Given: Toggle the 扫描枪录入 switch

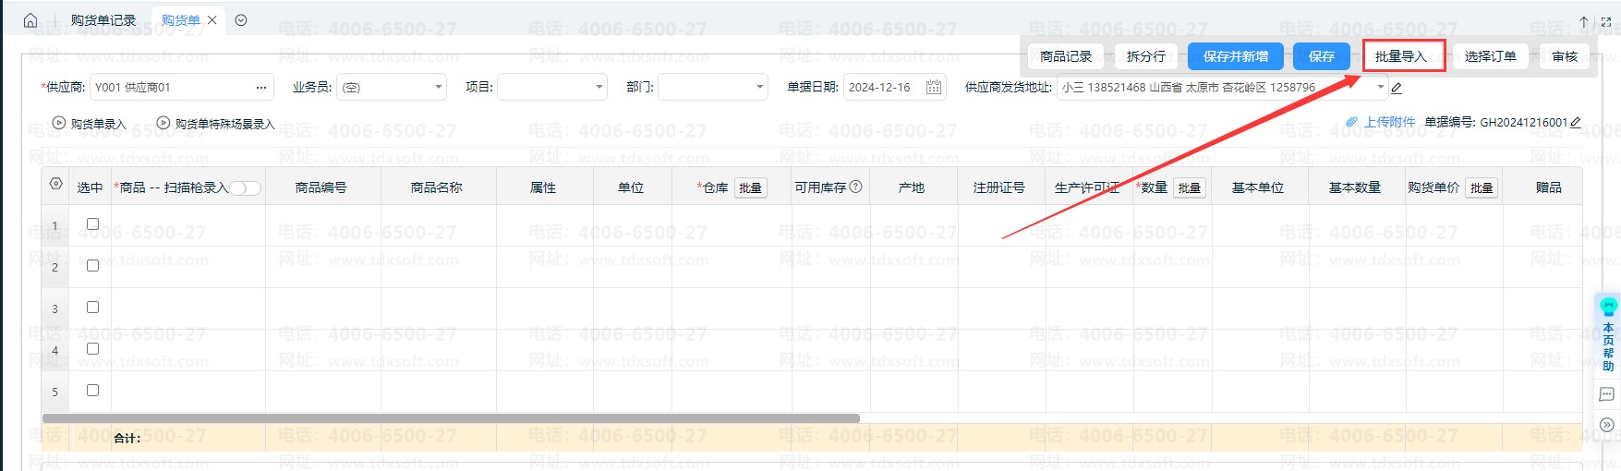Looking at the screenshot, I should point(246,188).
